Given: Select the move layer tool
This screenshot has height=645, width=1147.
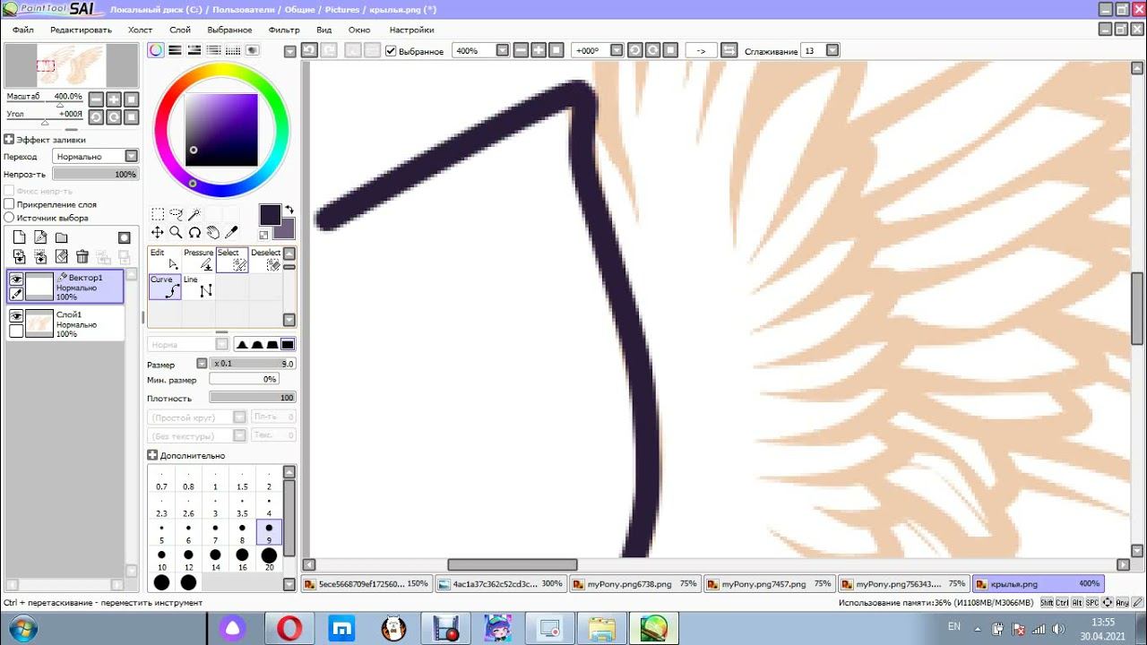Looking at the screenshot, I should (158, 232).
